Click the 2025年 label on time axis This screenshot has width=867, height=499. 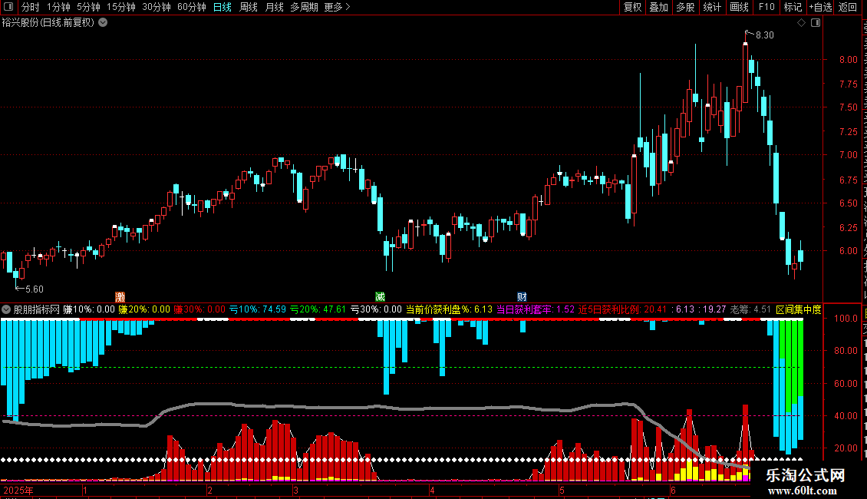click(x=18, y=491)
